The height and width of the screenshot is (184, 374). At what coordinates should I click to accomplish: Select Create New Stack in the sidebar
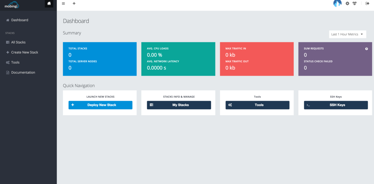22,52
